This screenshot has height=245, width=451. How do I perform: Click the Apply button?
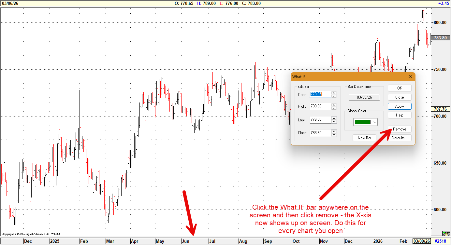coord(399,106)
